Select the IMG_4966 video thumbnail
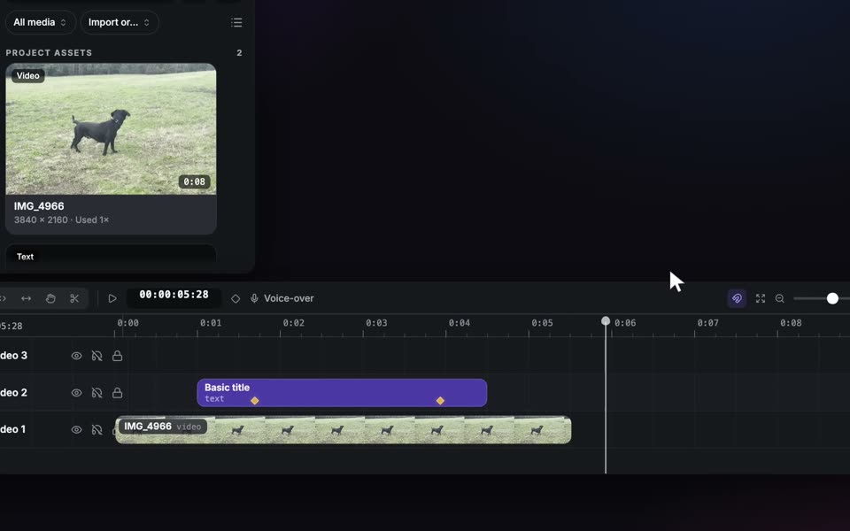 [112, 129]
